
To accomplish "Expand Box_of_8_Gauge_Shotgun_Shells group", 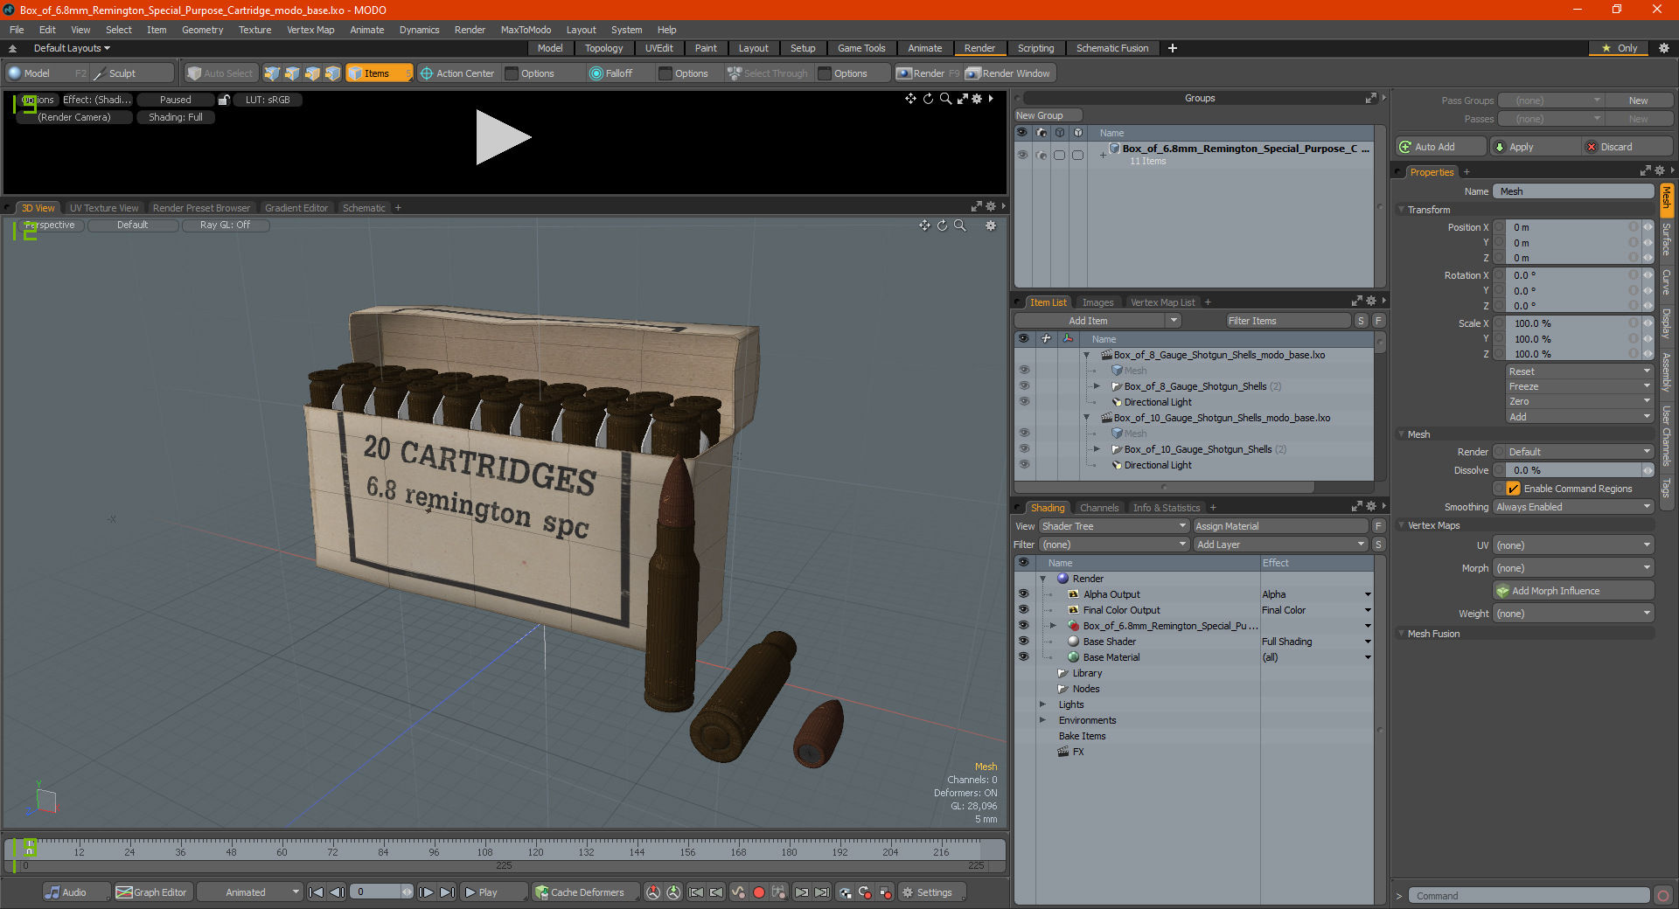I will click(x=1097, y=386).
